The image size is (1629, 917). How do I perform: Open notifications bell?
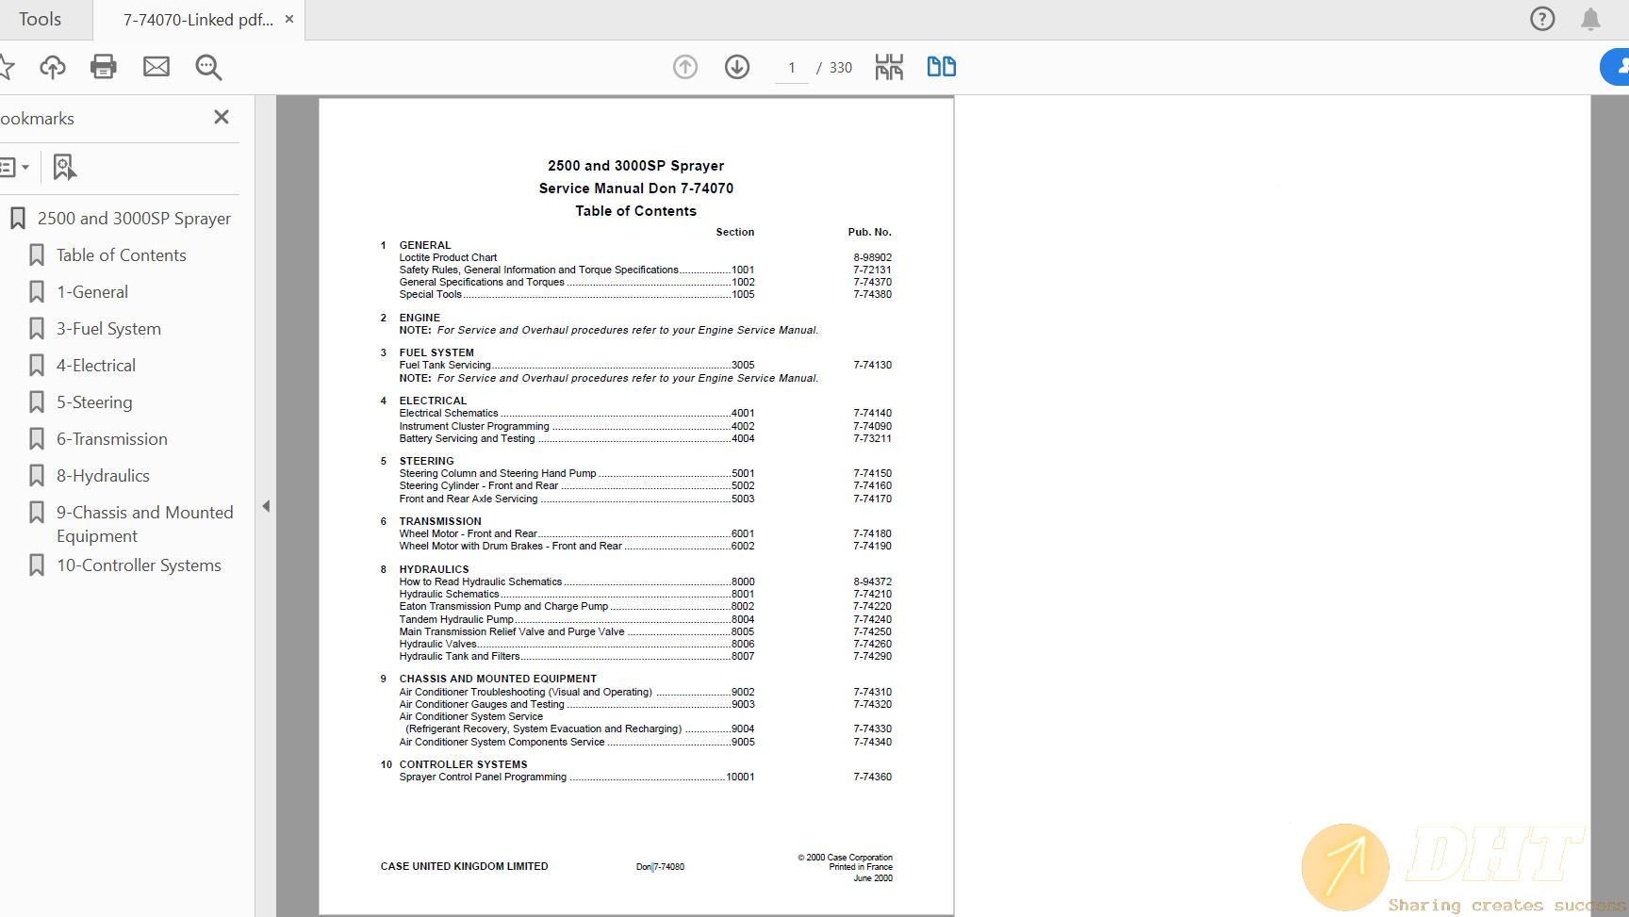pos(1590,19)
